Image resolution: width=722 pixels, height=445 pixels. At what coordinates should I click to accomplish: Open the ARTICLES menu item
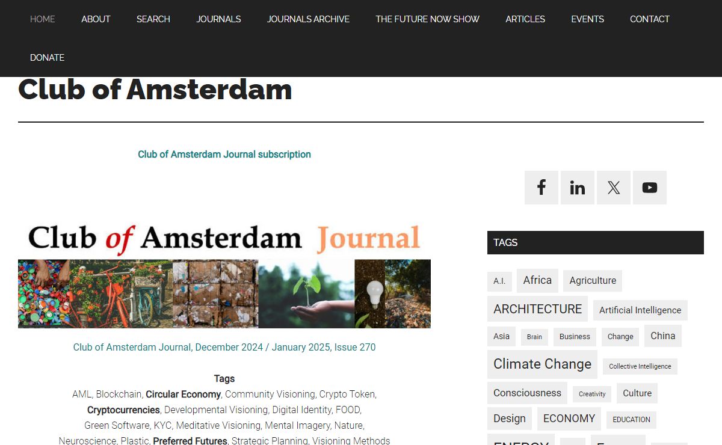click(x=525, y=19)
